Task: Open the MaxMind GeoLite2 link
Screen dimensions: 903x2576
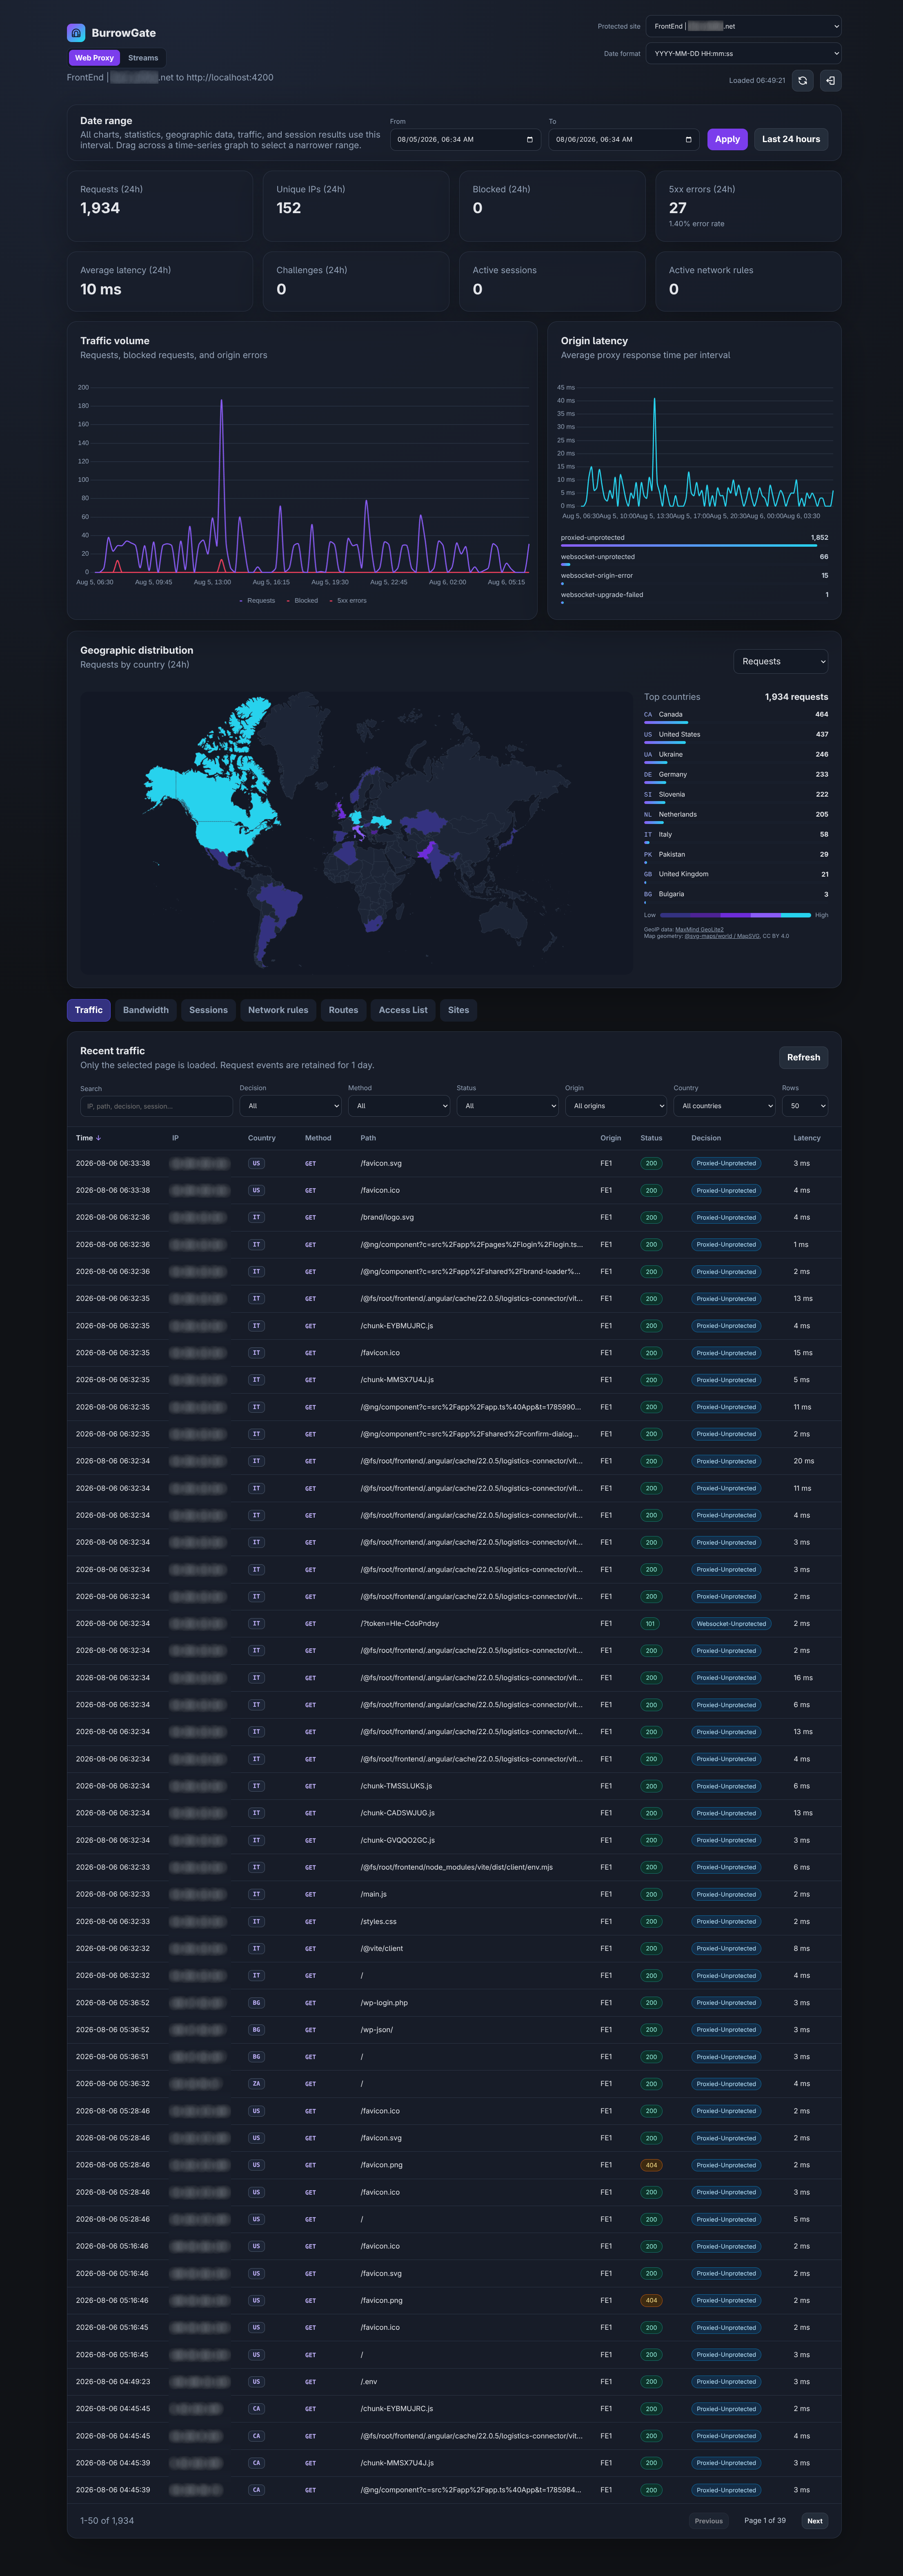Action: tap(699, 930)
